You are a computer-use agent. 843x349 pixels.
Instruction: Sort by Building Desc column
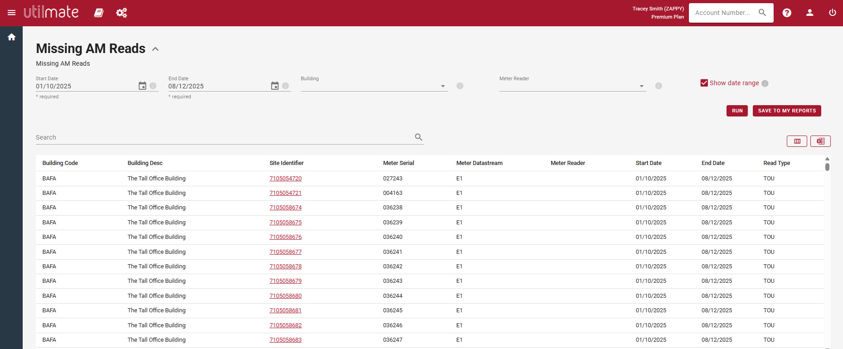pos(145,163)
